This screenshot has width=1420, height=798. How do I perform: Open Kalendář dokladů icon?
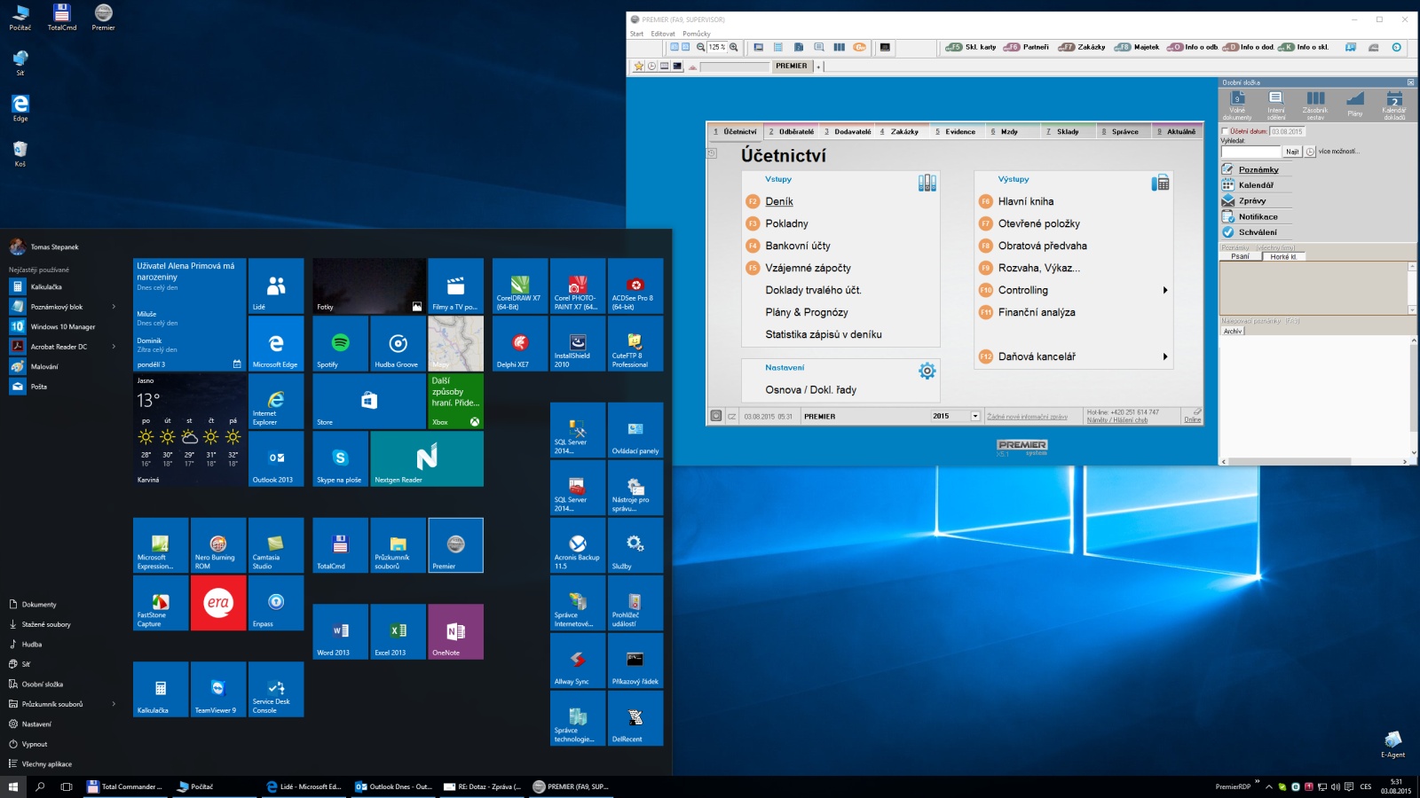(x=1394, y=105)
